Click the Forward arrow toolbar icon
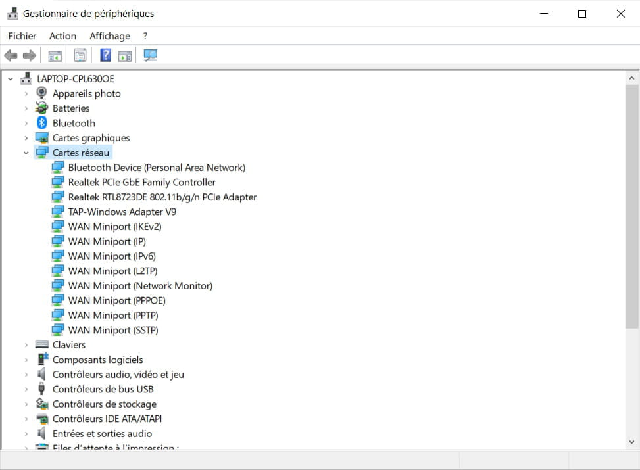Image resolution: width=640 pixels, height=470 pixels. 30,55
